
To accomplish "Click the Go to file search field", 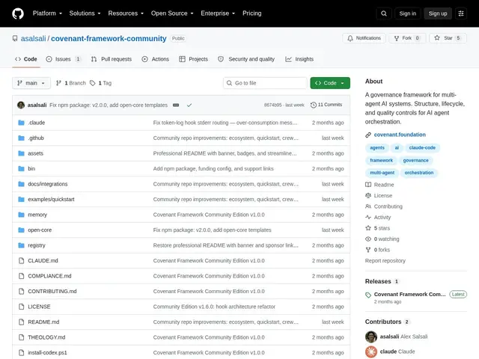I will [265, 83].
